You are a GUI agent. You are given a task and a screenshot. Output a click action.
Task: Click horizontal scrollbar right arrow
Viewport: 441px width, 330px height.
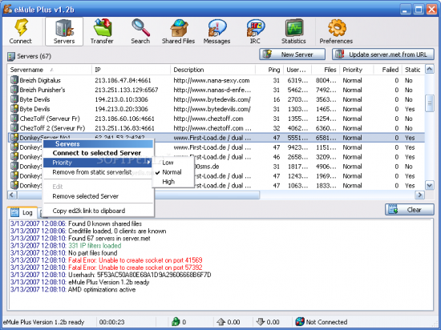point(420,195)
